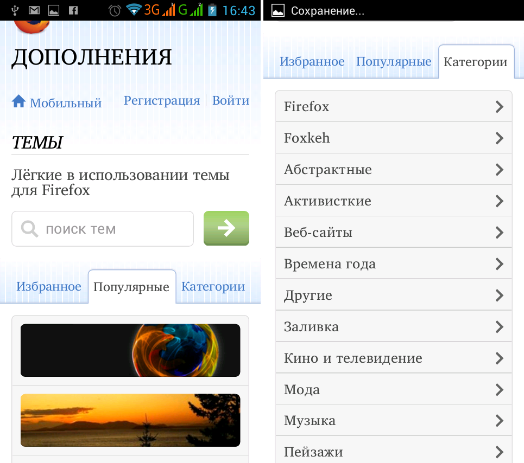Open the Мобильный link
The width and height of the screenshot is (524, 463).
[66, 103]
